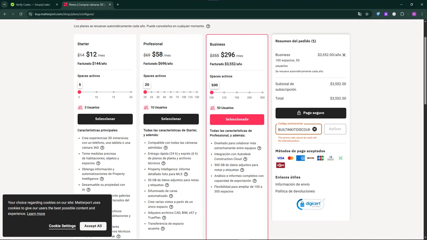Accept All cookies

[93, 226]
